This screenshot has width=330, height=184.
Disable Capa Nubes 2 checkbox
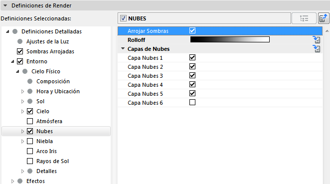click(192, 66)
